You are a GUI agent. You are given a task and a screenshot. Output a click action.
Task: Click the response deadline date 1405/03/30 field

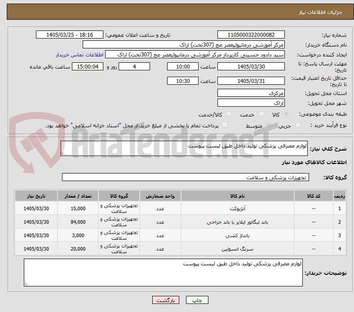[251, 66]
